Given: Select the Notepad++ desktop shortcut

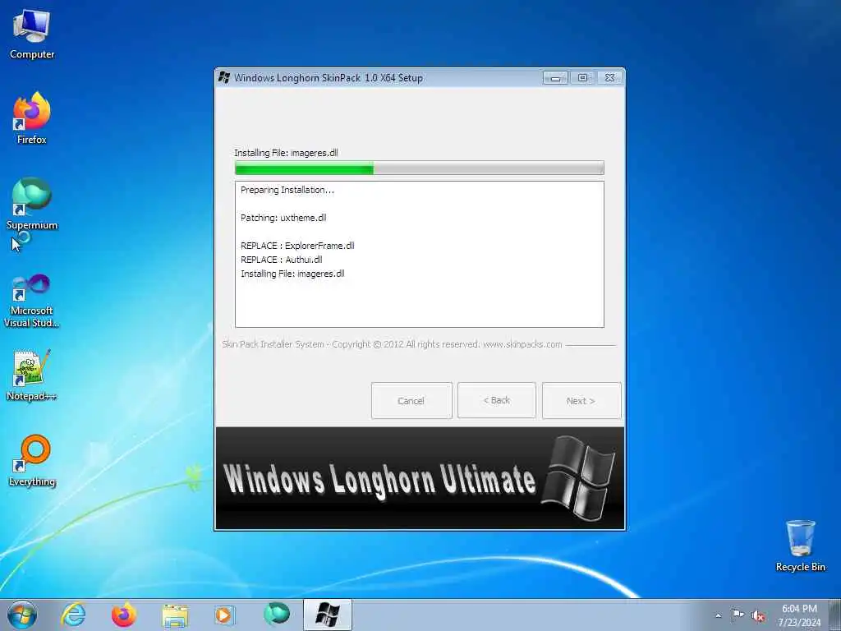Looking at the screenshot, I should [32, 375].
